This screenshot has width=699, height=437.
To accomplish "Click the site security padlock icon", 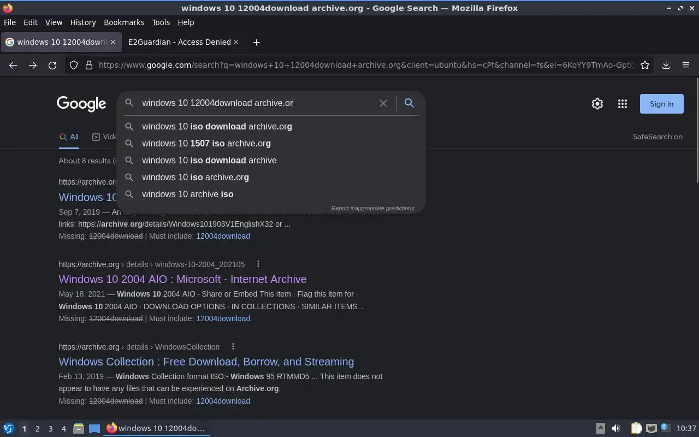I will (x=89, y=65).
